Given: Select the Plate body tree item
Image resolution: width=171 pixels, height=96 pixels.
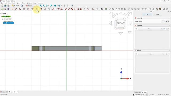Looking at the screenshot, I should click(x=7, y=17).
